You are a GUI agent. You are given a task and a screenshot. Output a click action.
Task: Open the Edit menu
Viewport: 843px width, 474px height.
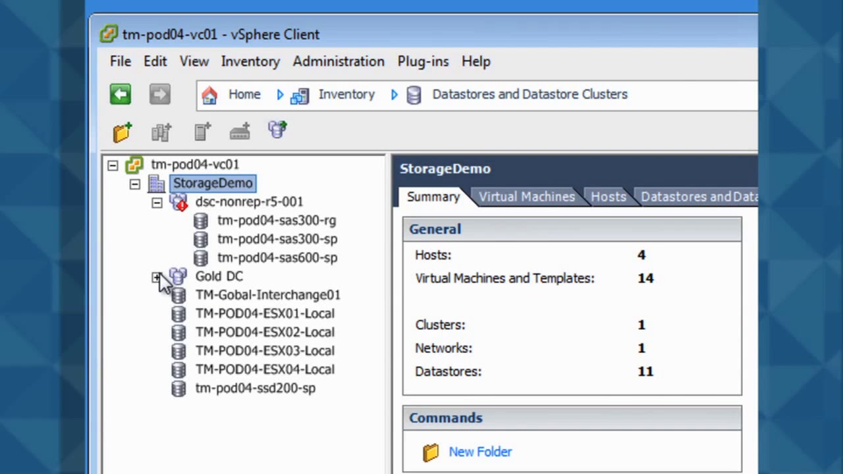click(x=155, y=61)
